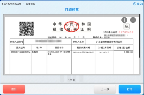Click the 税务机关 label
144x95 pixels.
coord(98,37)
